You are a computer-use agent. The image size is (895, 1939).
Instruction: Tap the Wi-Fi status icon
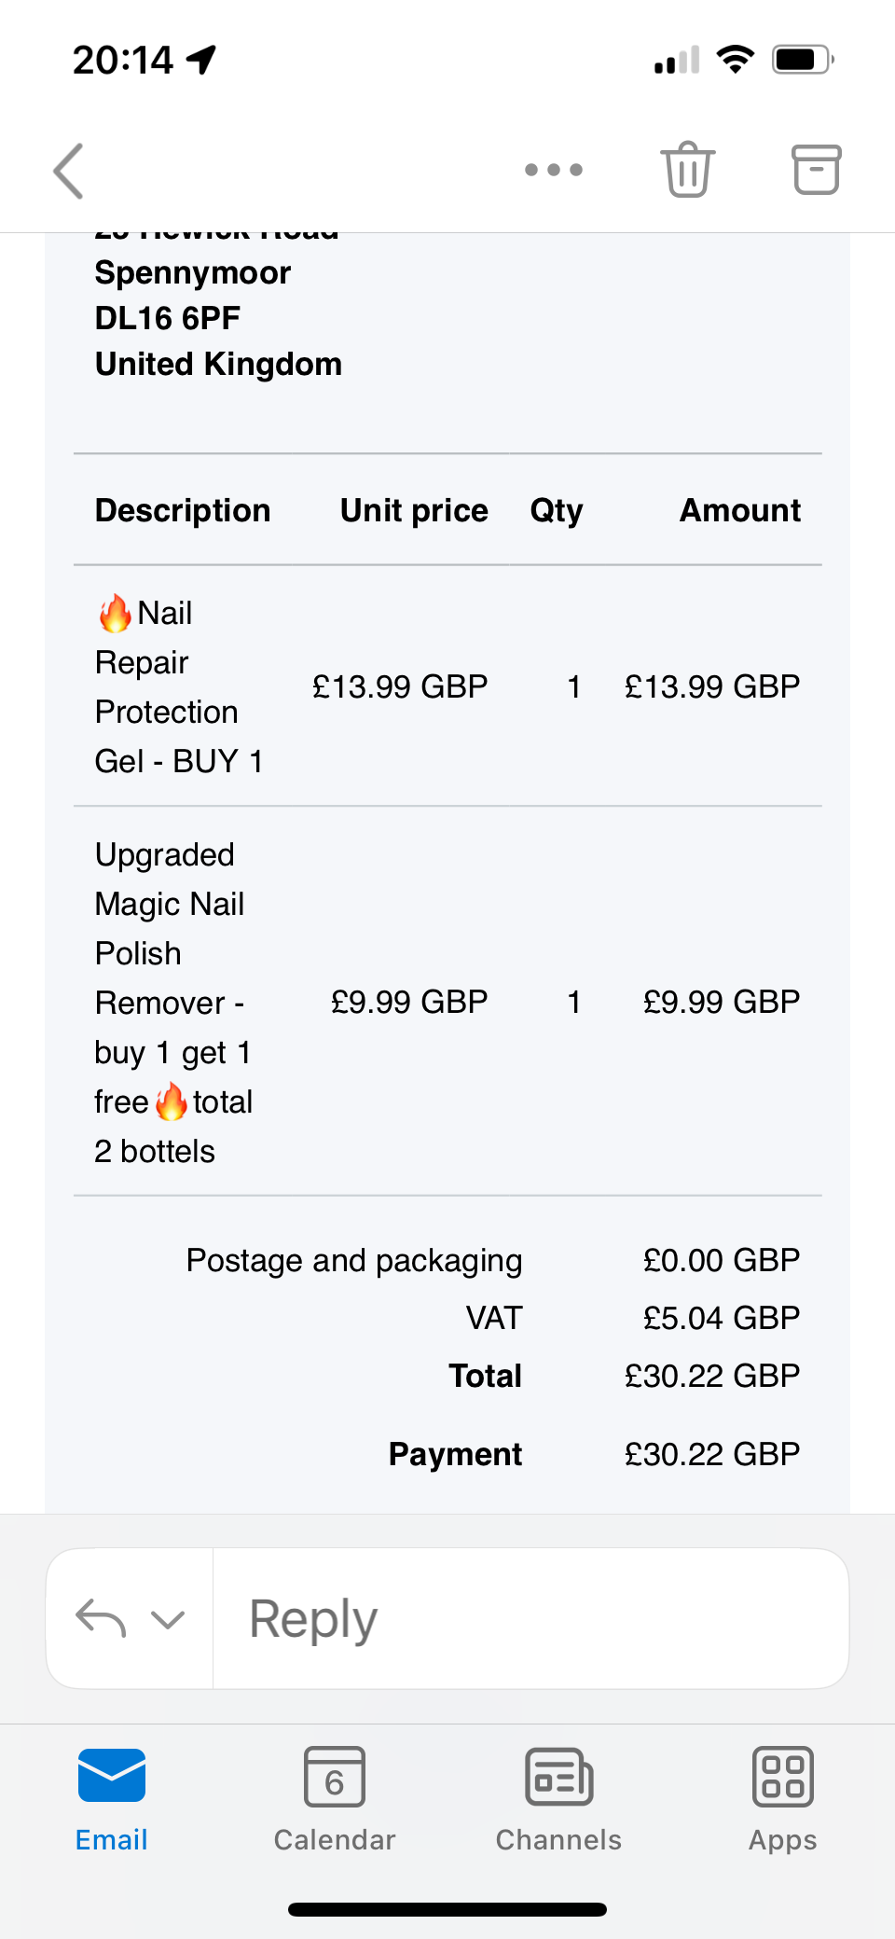(736, 60)
